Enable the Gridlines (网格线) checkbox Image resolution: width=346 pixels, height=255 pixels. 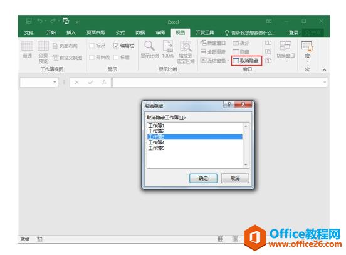click(92, 57)
